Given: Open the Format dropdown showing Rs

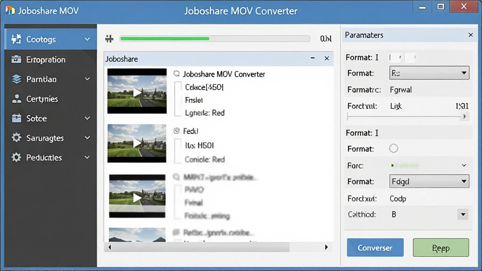Looking at the screenshot, I should coord(429,73).
